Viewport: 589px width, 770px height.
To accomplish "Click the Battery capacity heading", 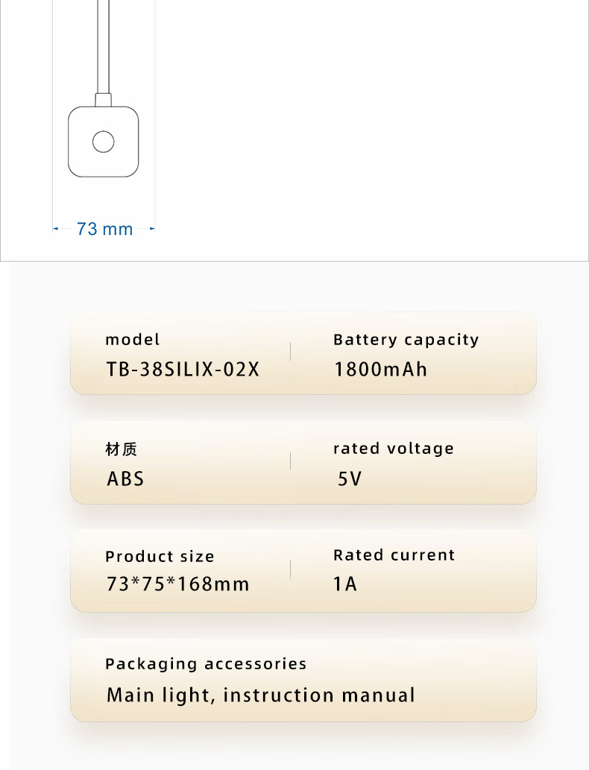I will tap(406, 340).
